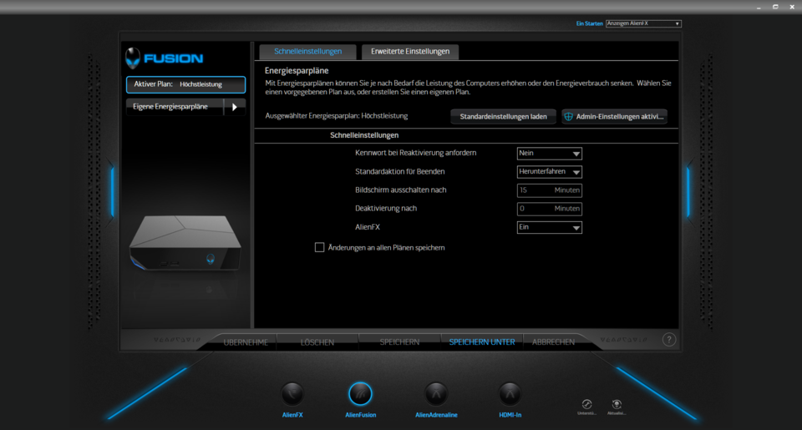The width and height of the screenshot is (802, 430).
Task: Click 'Ausgewählter Energiesparplan: Höchstleistung' text
Action: [337, 116]
